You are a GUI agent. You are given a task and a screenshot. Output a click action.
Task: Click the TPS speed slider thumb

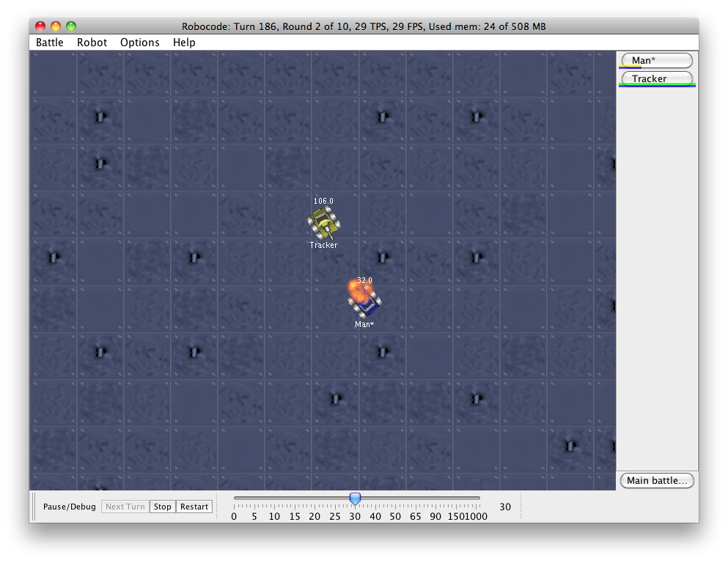[x=355, y=499]
